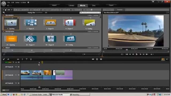Mute A/V Track (3) audio
This screenshot has height=96, width=171.
coord(18,83)
